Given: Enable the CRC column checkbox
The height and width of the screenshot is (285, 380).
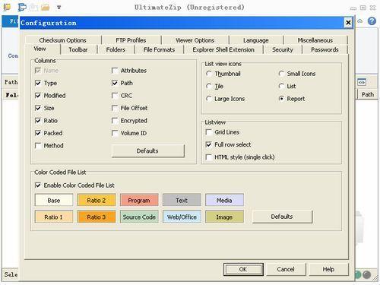Looking at the screenshot, I should [115, 96].
